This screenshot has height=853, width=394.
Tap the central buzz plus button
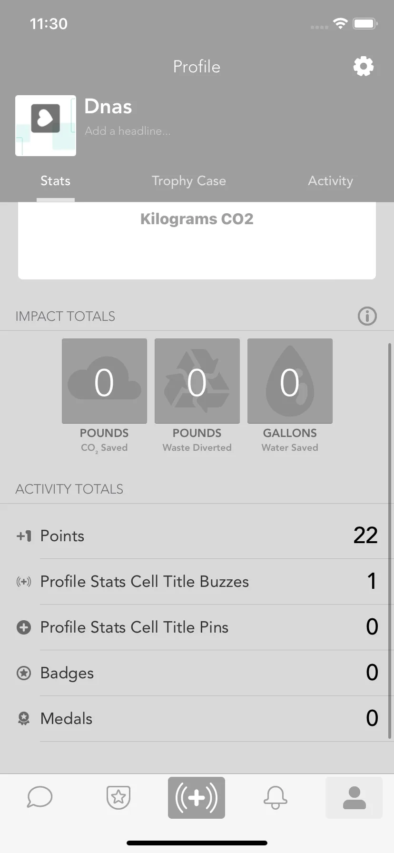click(x=197, y=798)
